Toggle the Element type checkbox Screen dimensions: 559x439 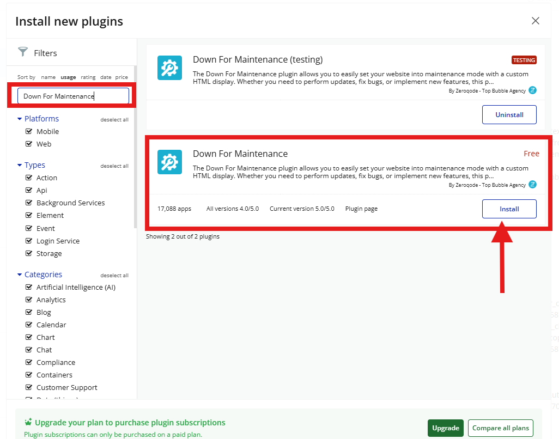pyautogui.click(x=29, y=215)
